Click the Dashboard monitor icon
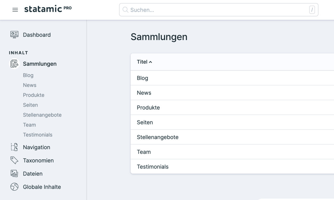This screenshot has height=200, width=334. tap(14, 35)
